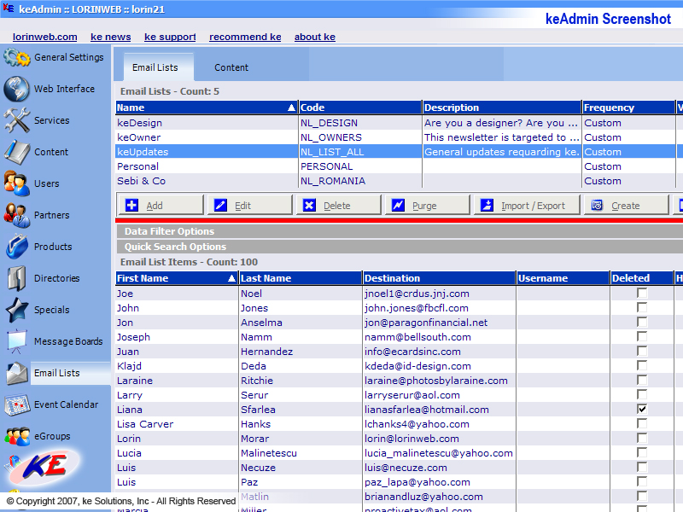Switch to the Content tab

(231, 67)
